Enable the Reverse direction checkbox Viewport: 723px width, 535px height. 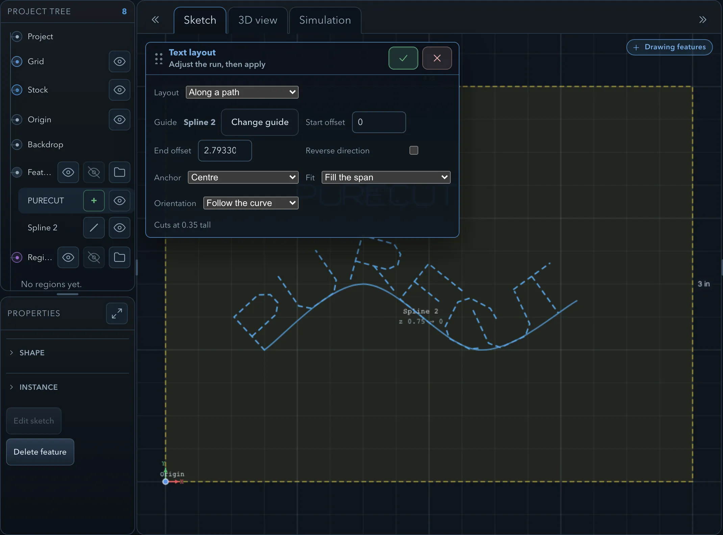(x=414, y=150)
